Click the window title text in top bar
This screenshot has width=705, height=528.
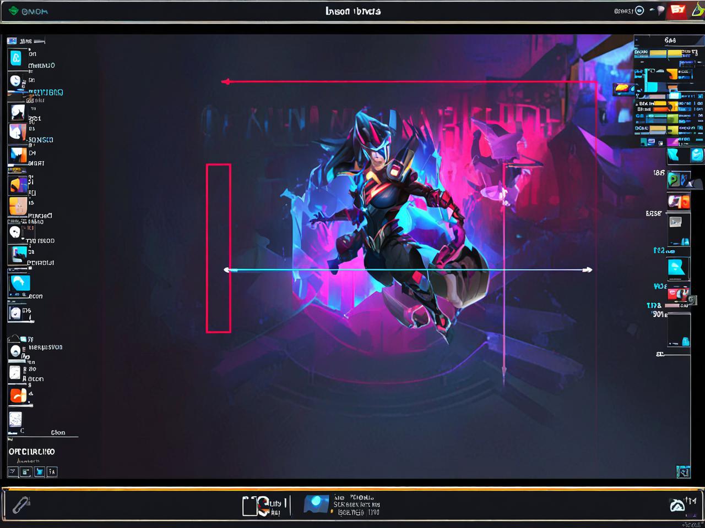coord(352,11)
